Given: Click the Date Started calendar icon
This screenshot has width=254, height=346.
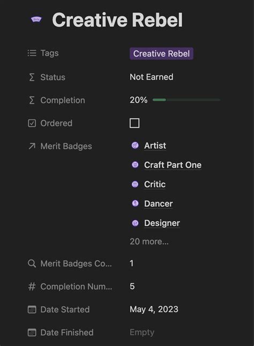Looking at the screenshot, I should click(x=32, y=309).
